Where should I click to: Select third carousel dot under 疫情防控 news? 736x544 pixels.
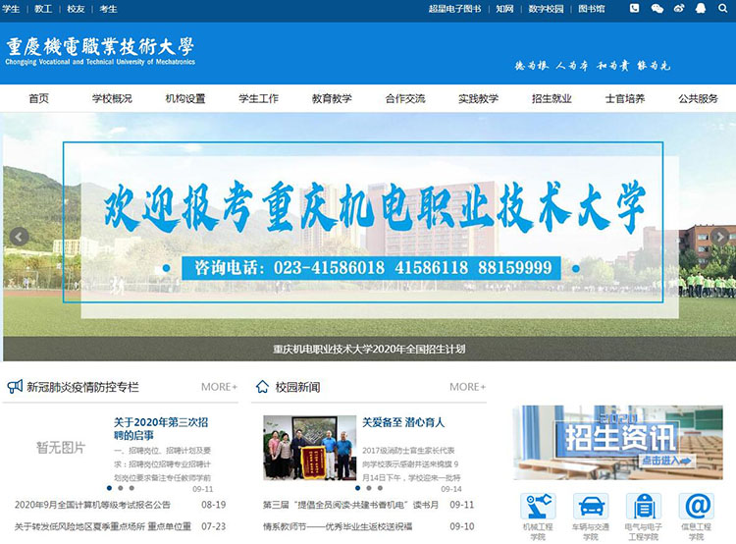click(x=131, y=488)
